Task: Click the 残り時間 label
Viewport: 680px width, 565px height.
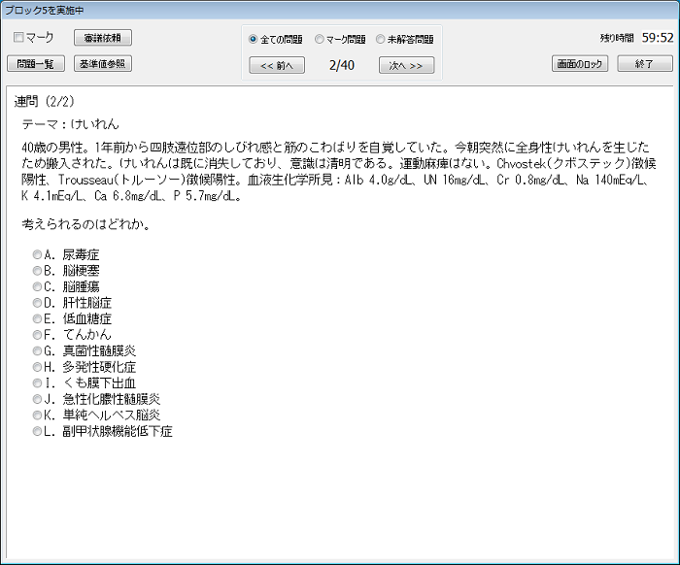Action: [x=617, y=38]
